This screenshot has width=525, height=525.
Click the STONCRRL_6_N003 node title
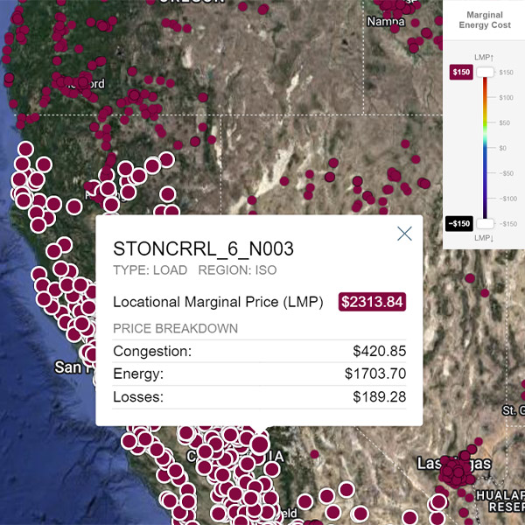(204, 248)
